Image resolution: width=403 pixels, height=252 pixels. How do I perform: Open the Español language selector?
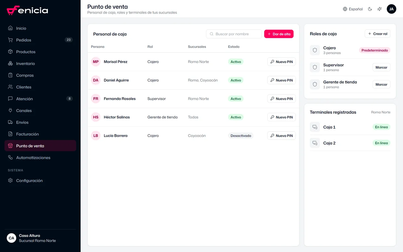(353, 9)
